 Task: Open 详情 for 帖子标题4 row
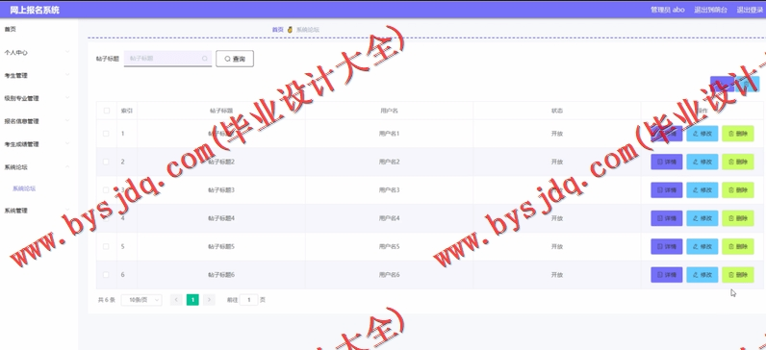pos(666,218)
